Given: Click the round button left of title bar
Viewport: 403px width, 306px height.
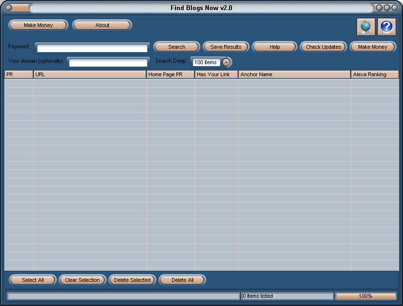Looking at the screenshot, I should (x=9, y=8).
